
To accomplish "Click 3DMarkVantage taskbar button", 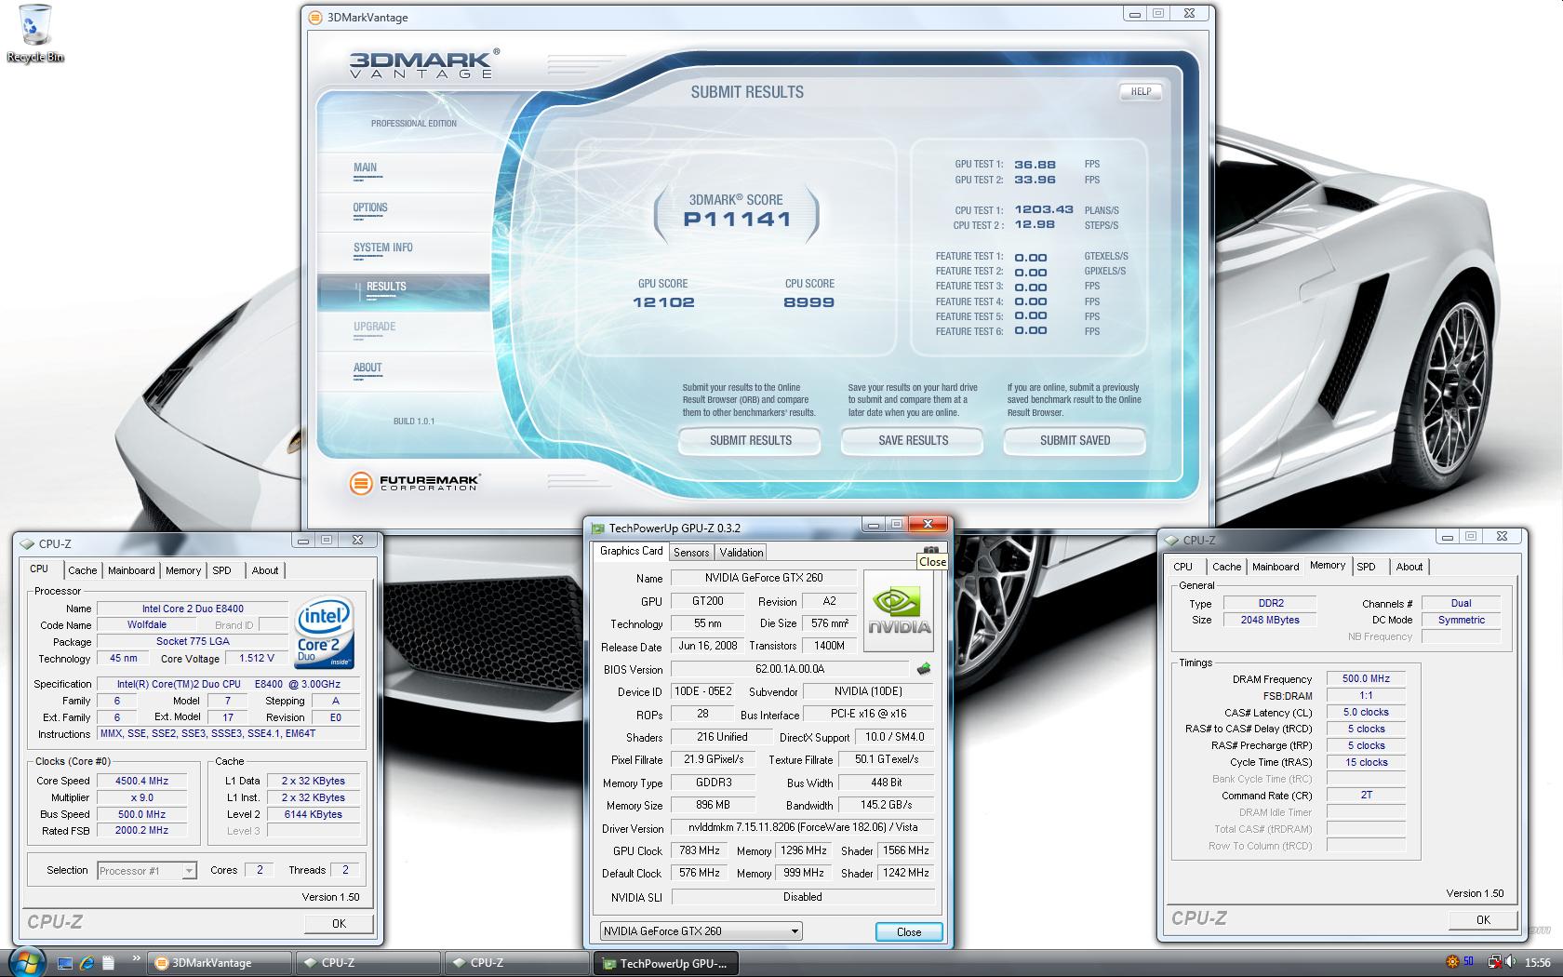I will (220, 963).
